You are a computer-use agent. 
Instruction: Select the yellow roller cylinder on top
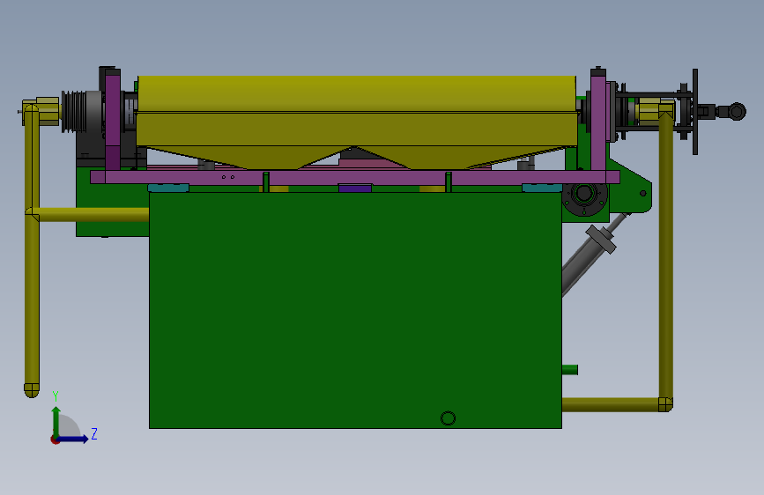357,93
